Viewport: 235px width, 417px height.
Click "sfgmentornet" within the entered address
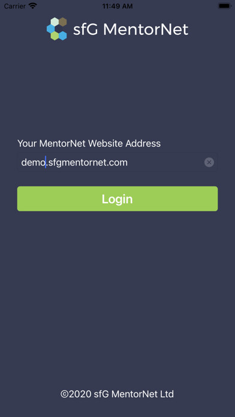[77, 162]
